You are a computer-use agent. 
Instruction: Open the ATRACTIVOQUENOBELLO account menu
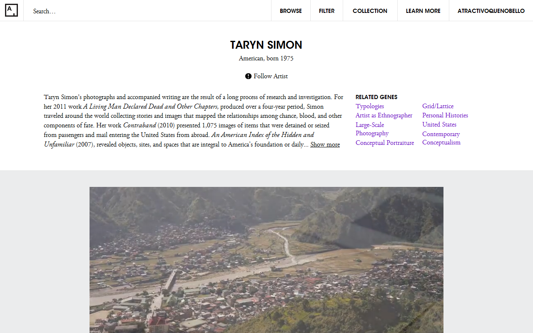point(491,11)
